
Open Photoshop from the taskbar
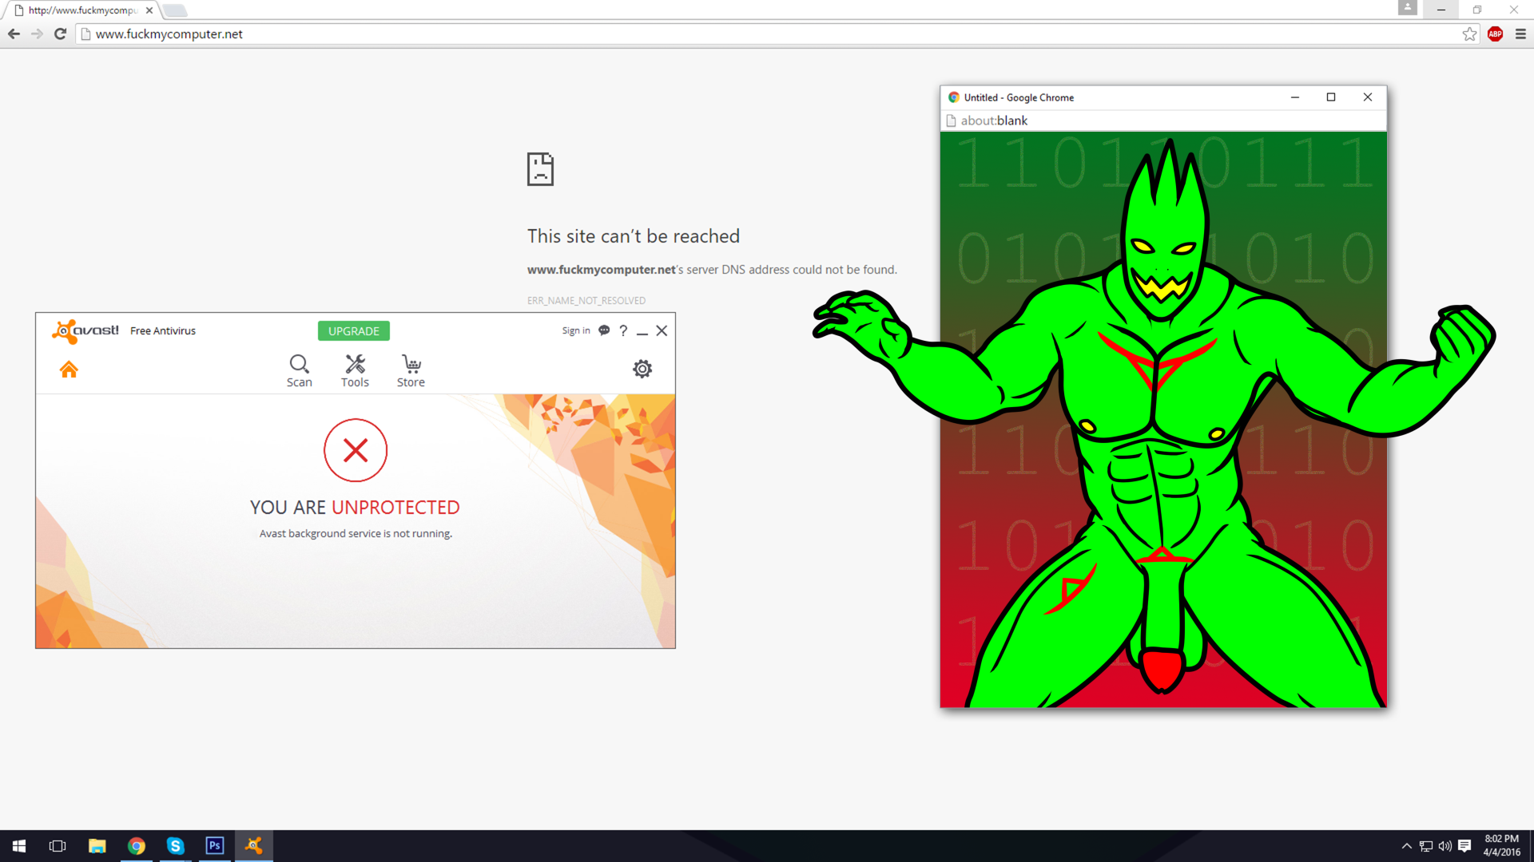click(215, 846)
